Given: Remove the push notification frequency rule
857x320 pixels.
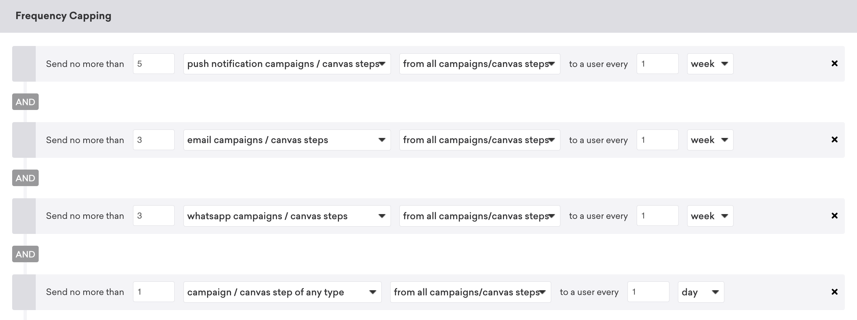Looking at the screenshot, I should pyautogui.click(x=835, y=64).
